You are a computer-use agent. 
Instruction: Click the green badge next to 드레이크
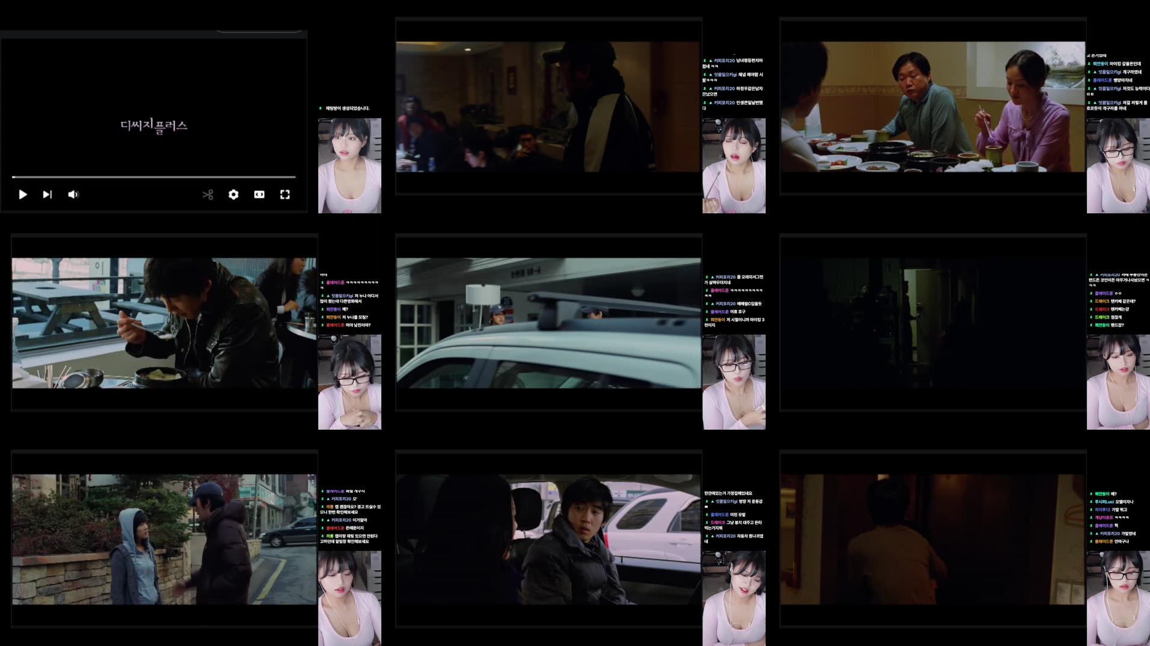point(1091,317)
